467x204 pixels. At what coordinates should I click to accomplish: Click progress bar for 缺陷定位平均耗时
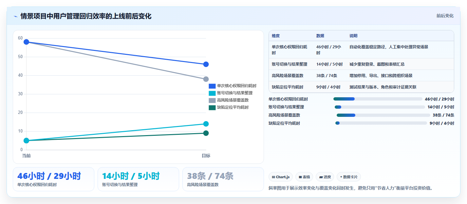(x=381, y=123)
